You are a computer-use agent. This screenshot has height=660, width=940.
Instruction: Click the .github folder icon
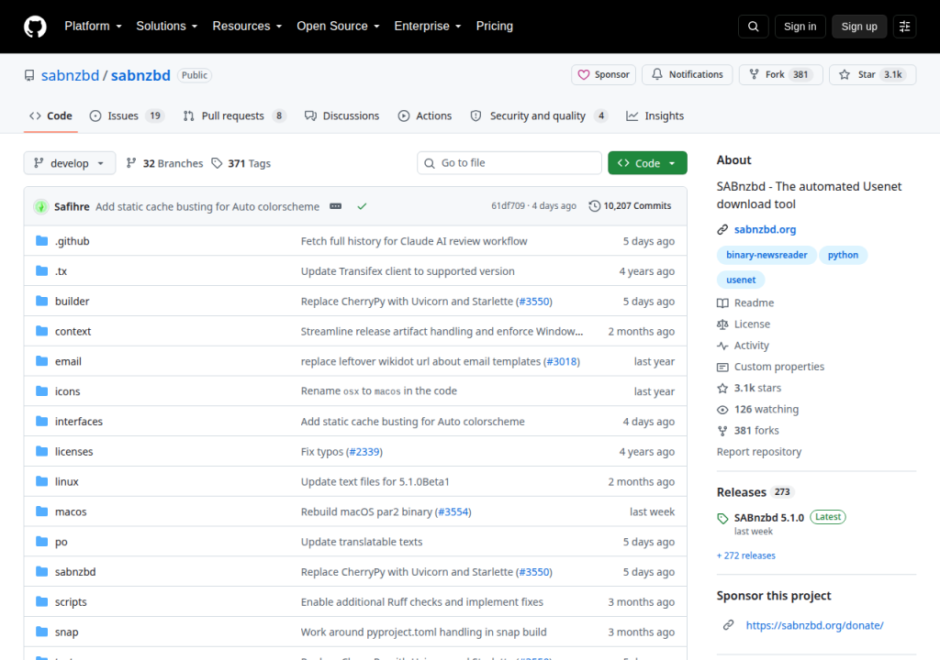(x=41, y=241)
